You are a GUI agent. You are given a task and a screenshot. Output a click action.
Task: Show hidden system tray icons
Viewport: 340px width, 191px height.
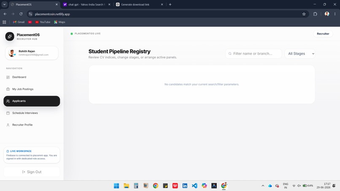(x=263, y=186)
